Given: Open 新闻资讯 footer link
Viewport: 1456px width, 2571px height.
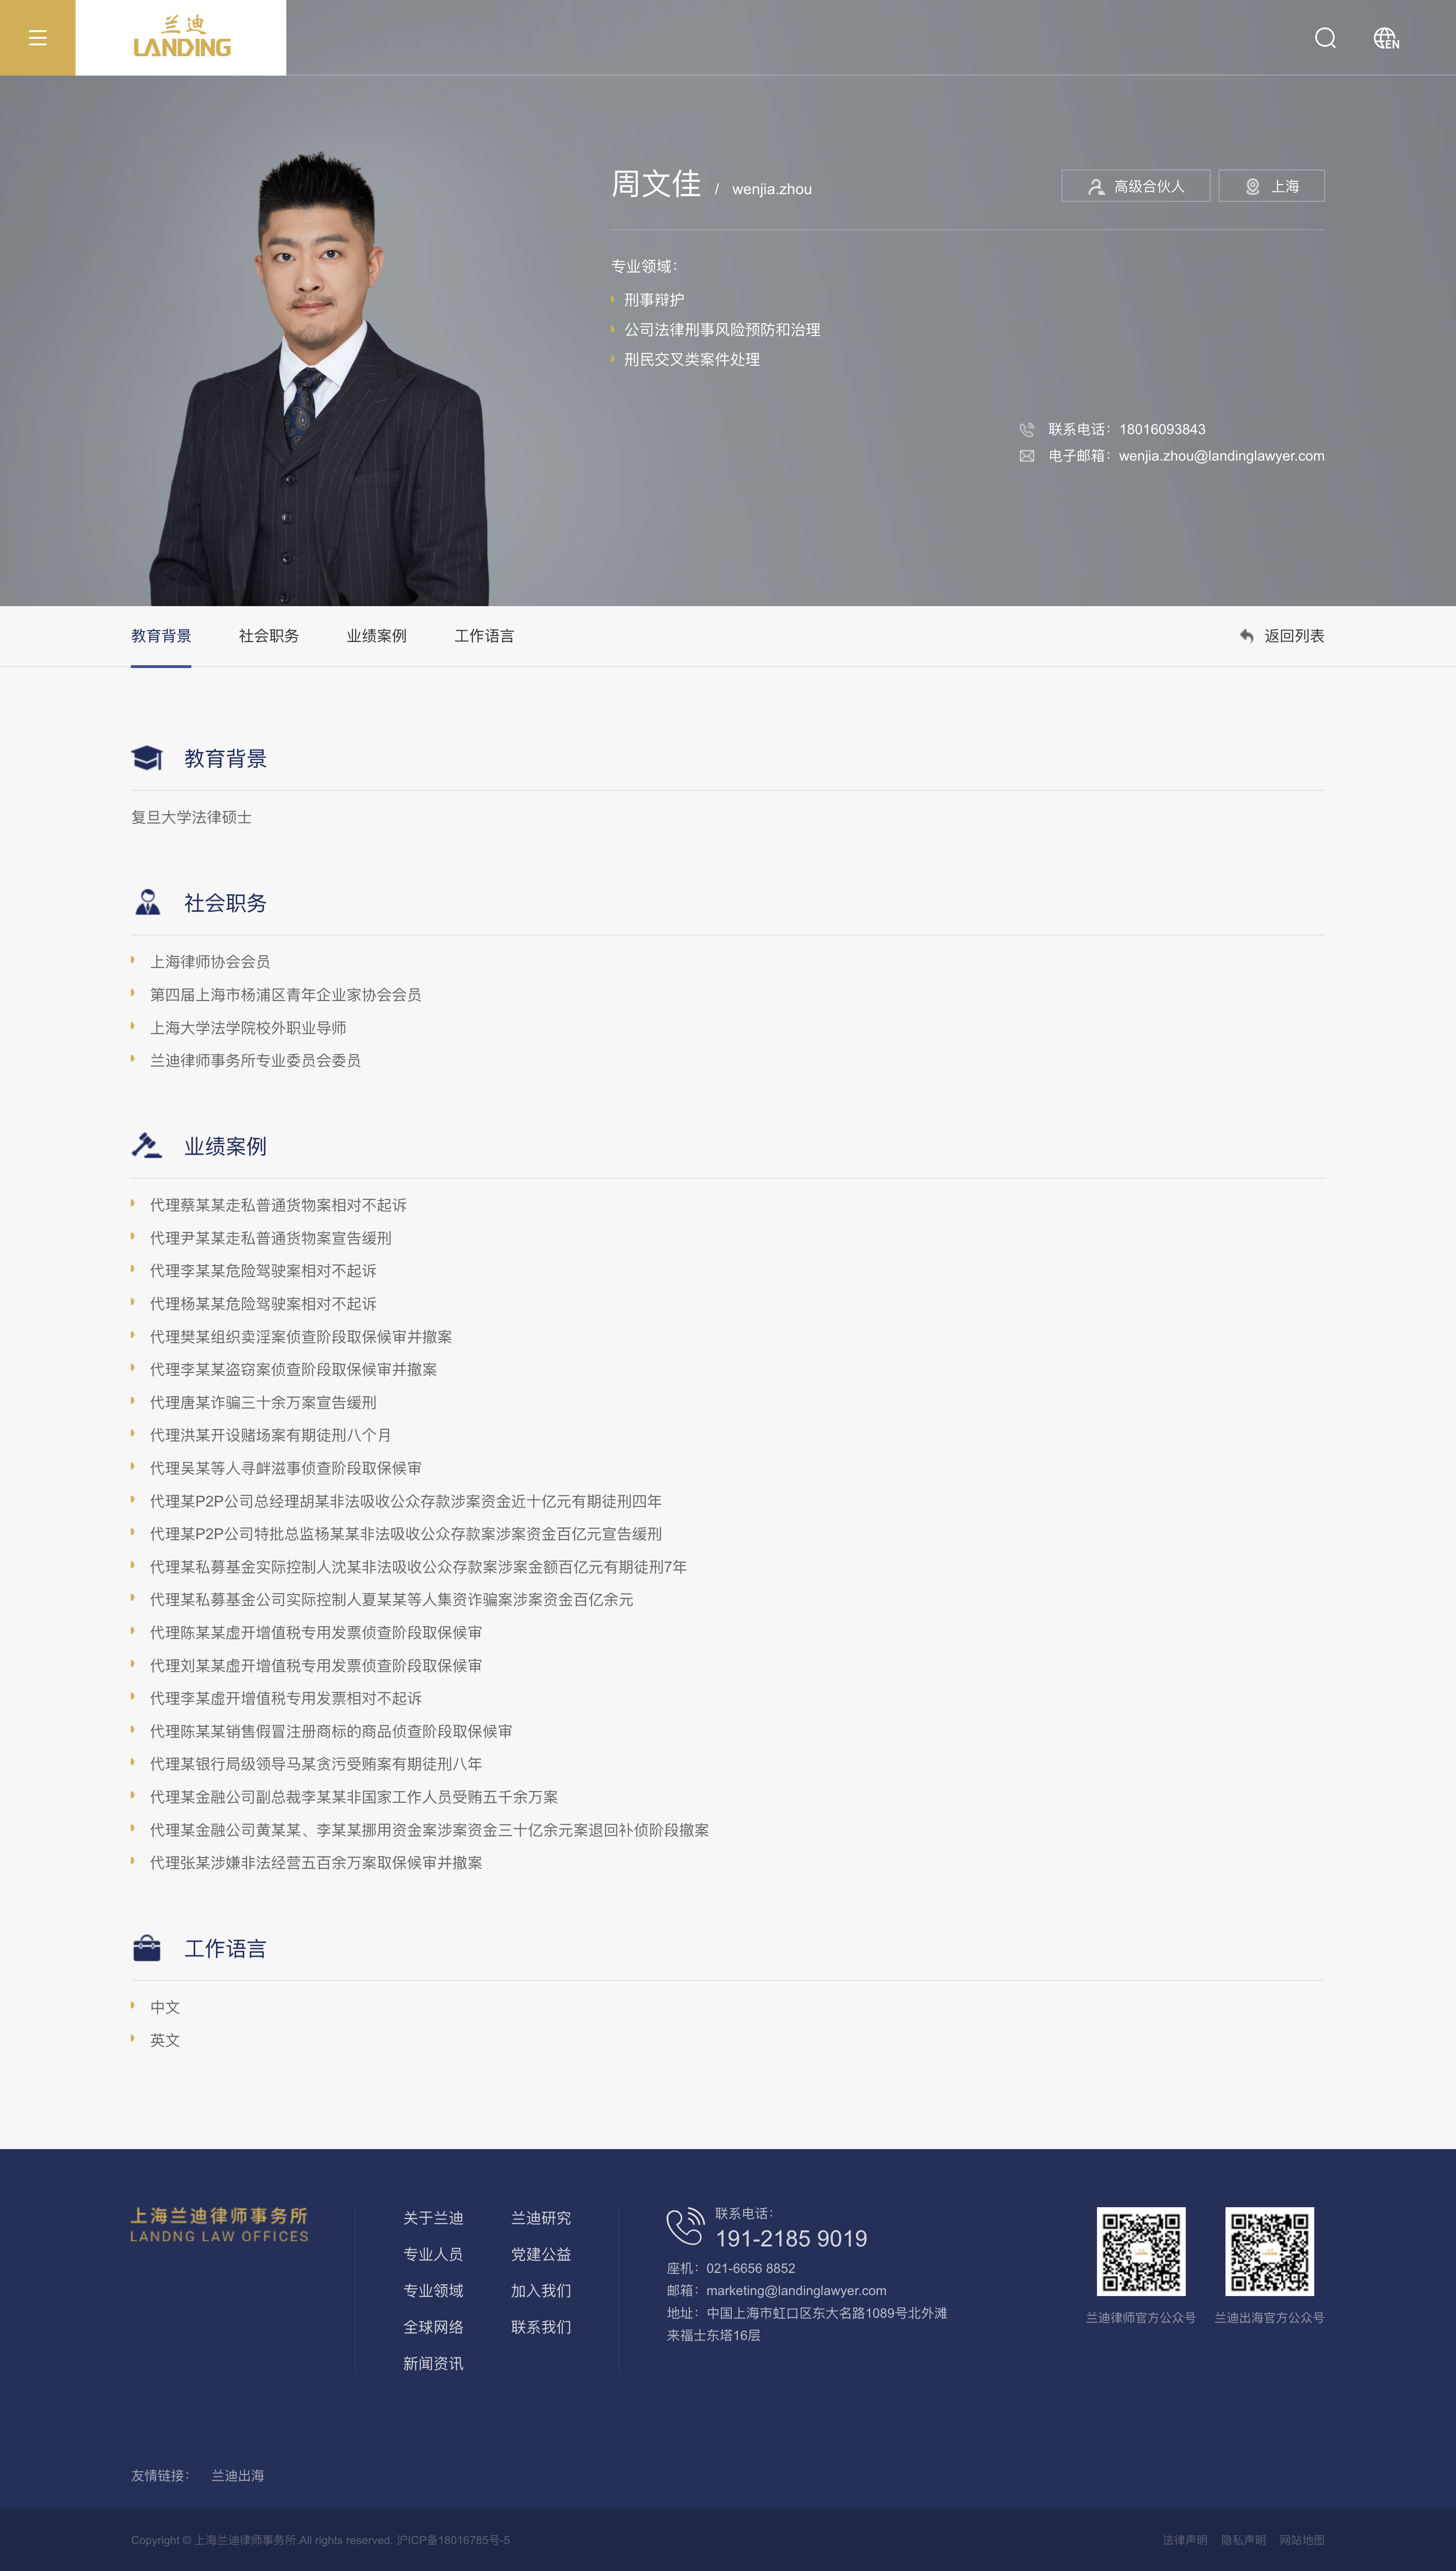Looking at the screenshot, I should coord(433,2363).
